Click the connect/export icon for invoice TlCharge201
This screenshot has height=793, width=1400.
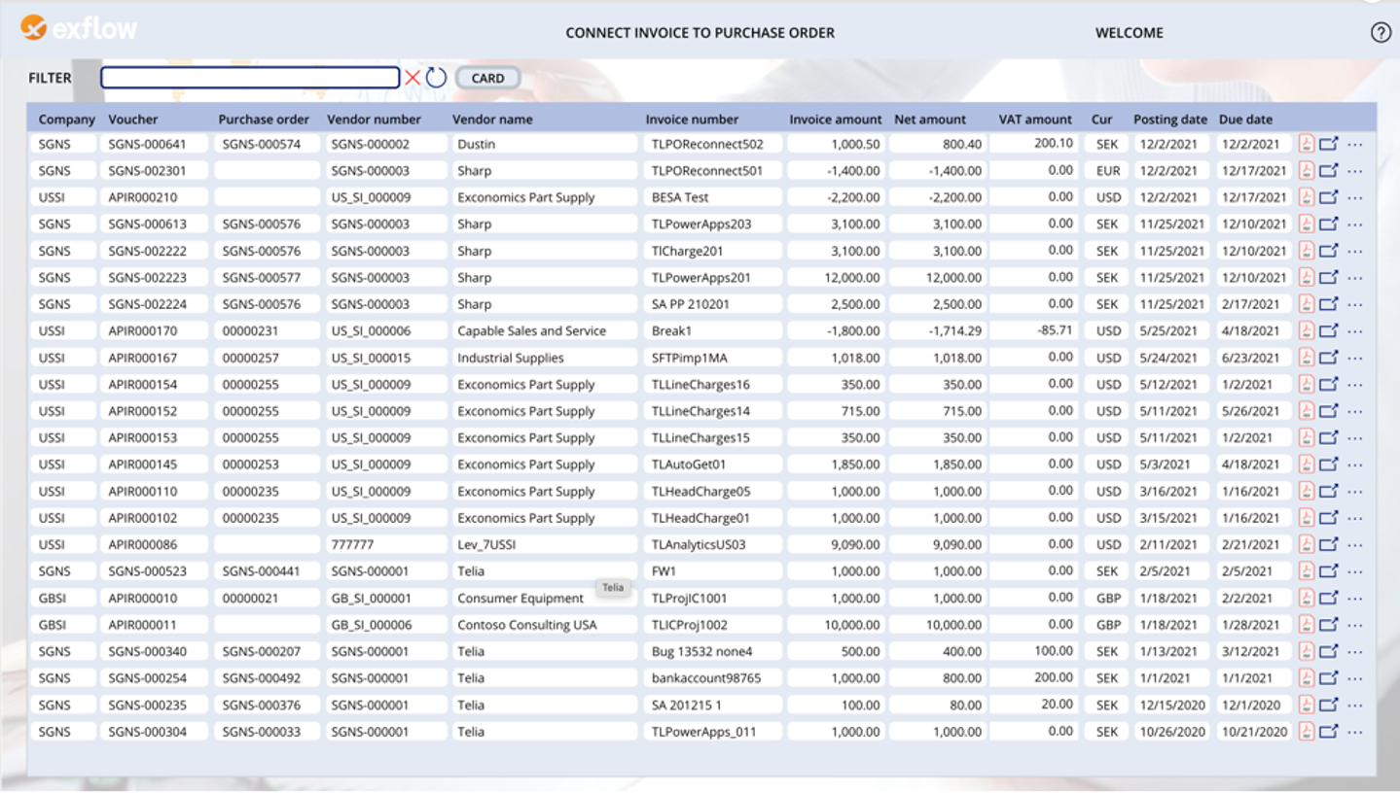[1329, 251]
